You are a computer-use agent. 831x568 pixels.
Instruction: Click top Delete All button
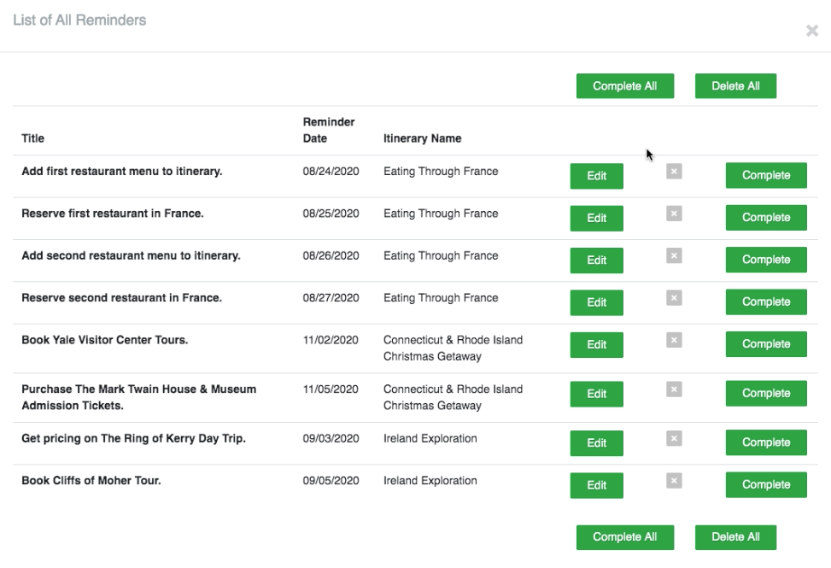735,85
